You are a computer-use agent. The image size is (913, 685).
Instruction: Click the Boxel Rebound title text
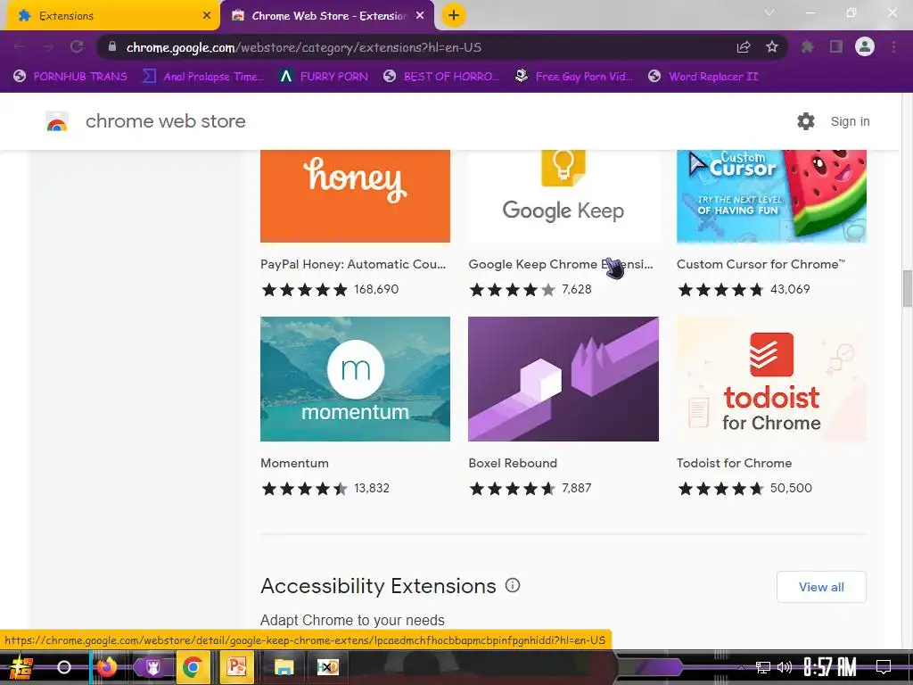coord(513,463)
